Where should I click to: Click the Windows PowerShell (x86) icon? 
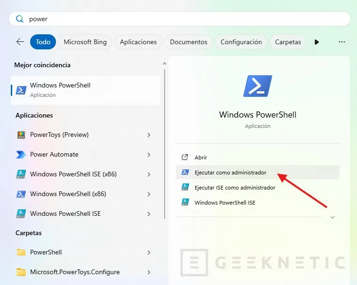21,194
